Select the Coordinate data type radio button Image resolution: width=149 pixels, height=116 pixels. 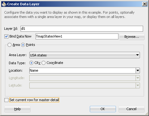43,63
